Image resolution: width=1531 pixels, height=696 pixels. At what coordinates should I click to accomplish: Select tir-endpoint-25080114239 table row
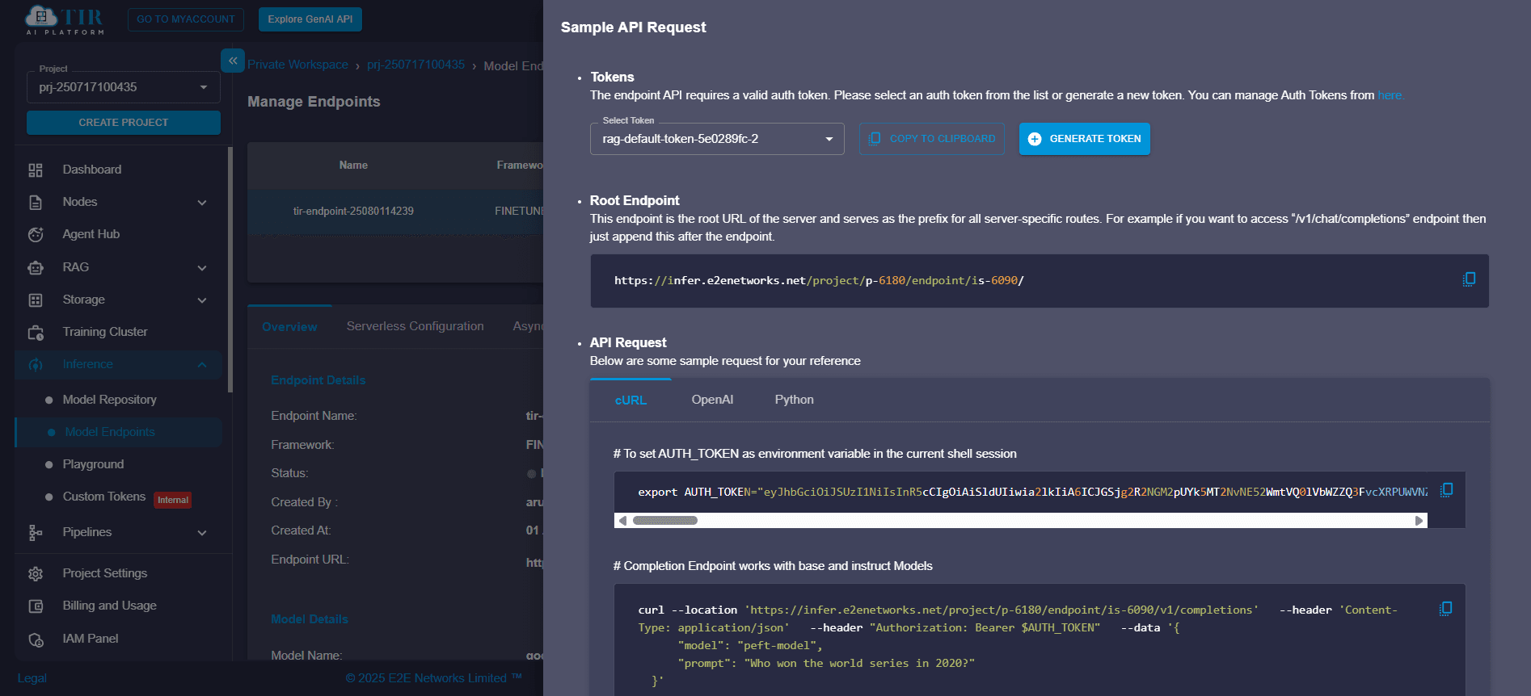(x=396, y=212)
